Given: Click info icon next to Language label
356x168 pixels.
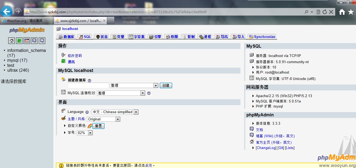Looking at the screenshot, I should tap(87, 112).
